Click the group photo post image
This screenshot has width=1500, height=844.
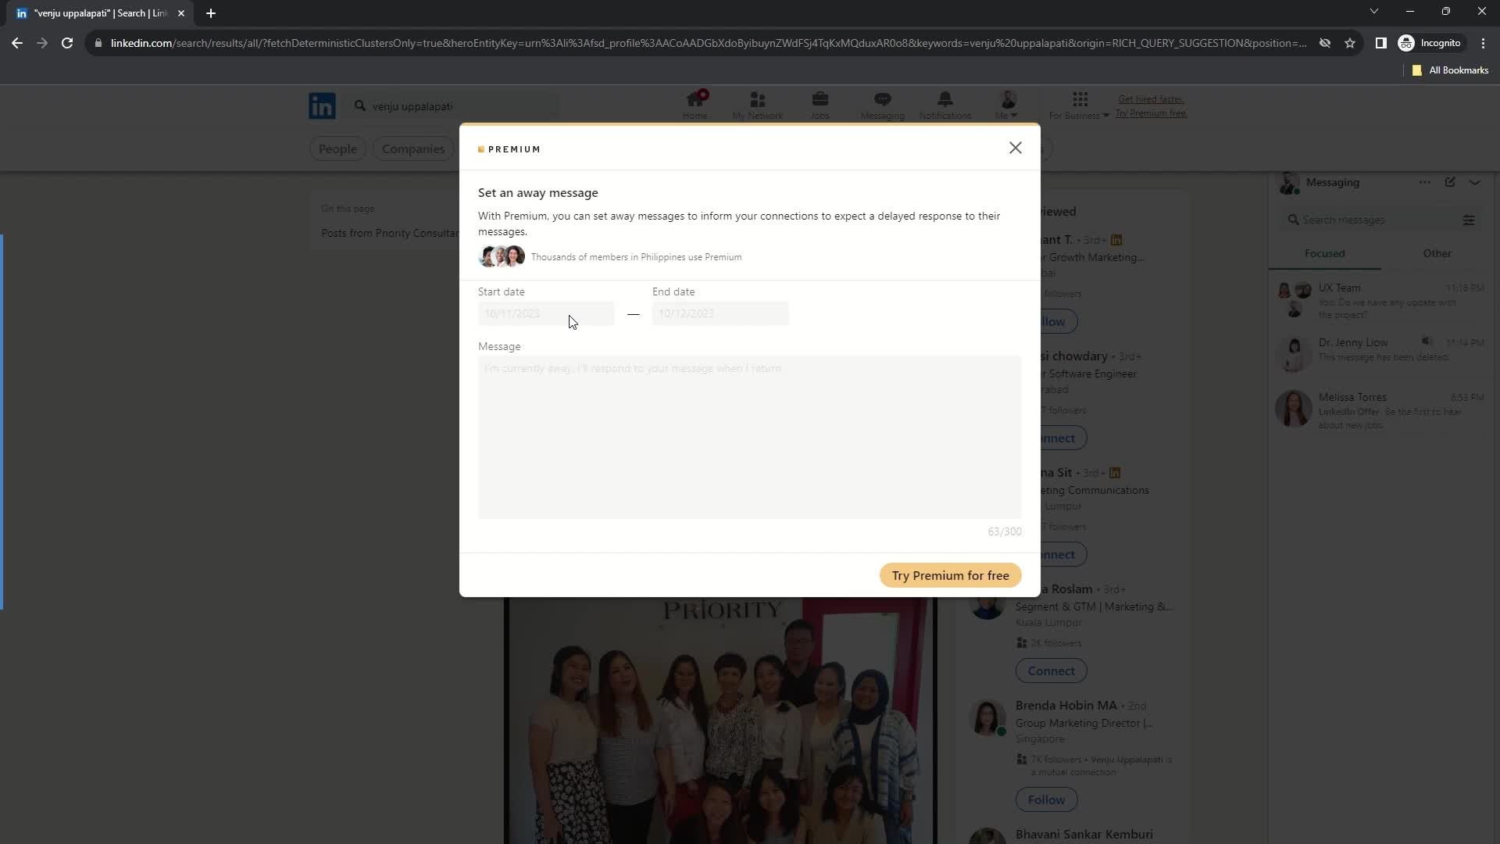[720, 721]
